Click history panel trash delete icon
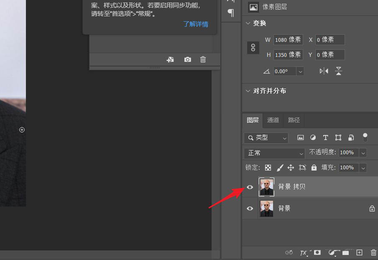Screen dimensions: 378x260 point(203,59)
